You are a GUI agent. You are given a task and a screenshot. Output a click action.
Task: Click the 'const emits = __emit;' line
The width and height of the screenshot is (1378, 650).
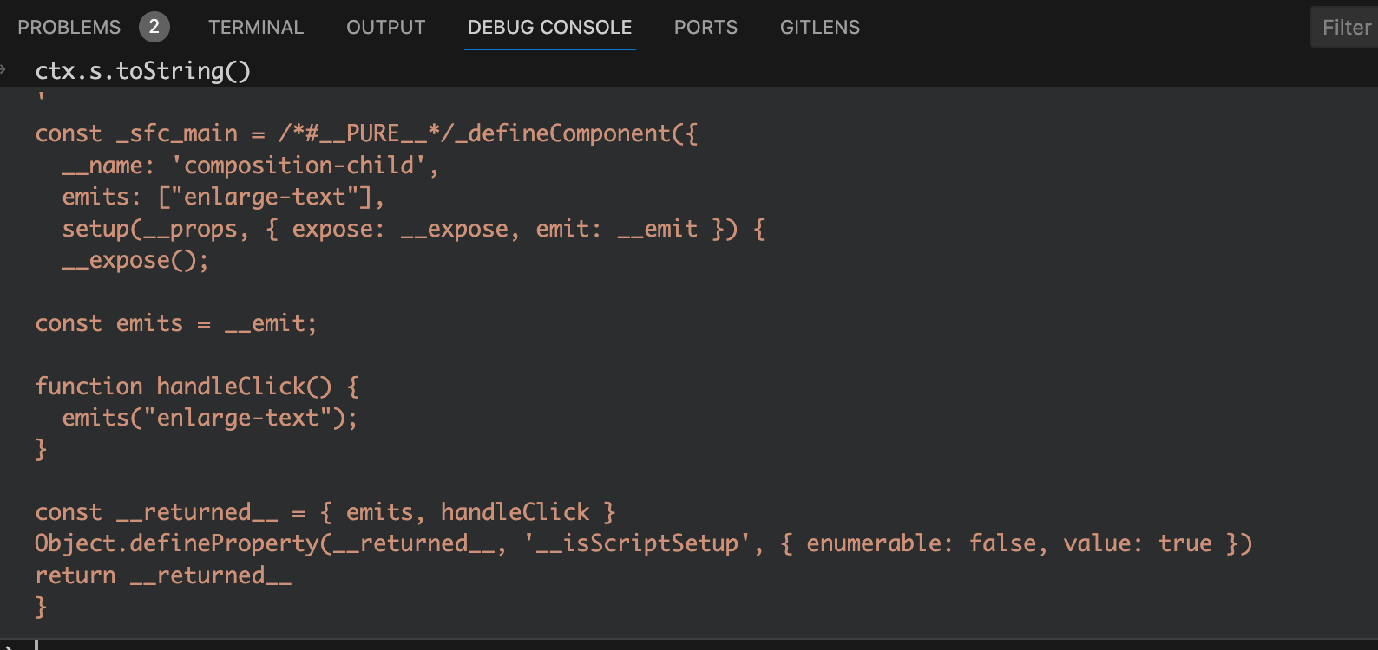176,323
